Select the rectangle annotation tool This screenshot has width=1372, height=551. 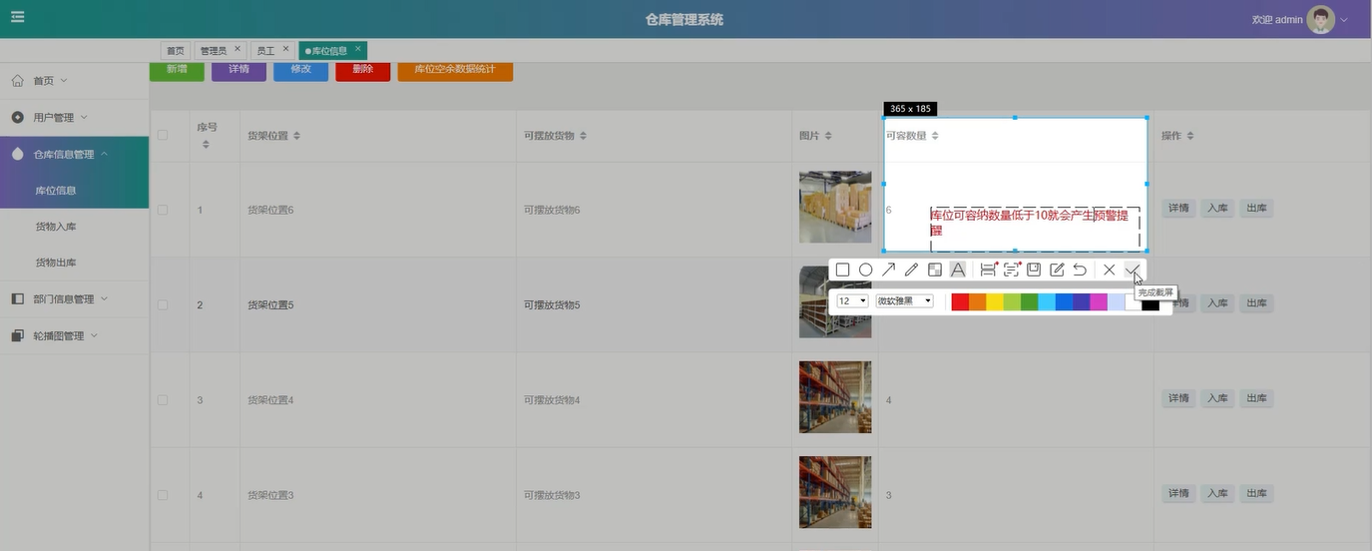point(842,270)
